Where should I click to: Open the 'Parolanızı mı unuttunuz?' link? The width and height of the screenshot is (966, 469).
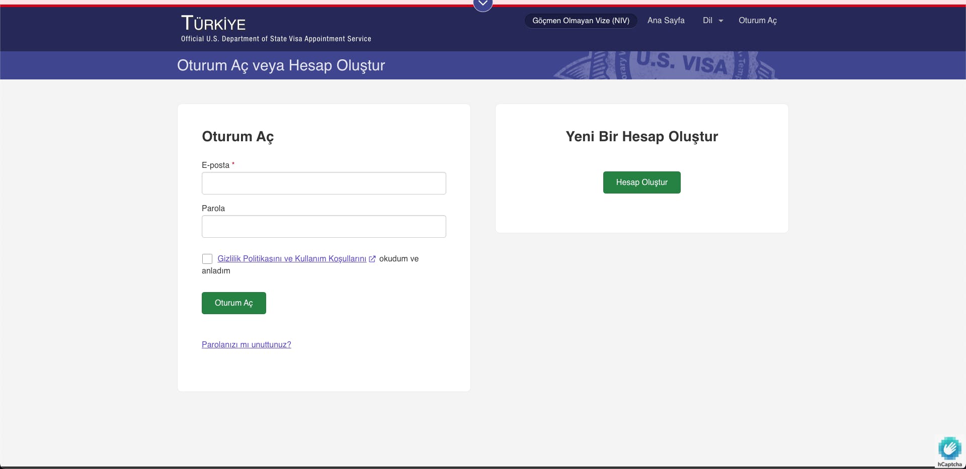[x=246, y=345]
